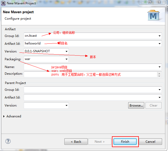This screenshot has width=168, height=151.
Task: Open the Parent Project Artifact Id dropdown
Action: click(x=159, y=97)
